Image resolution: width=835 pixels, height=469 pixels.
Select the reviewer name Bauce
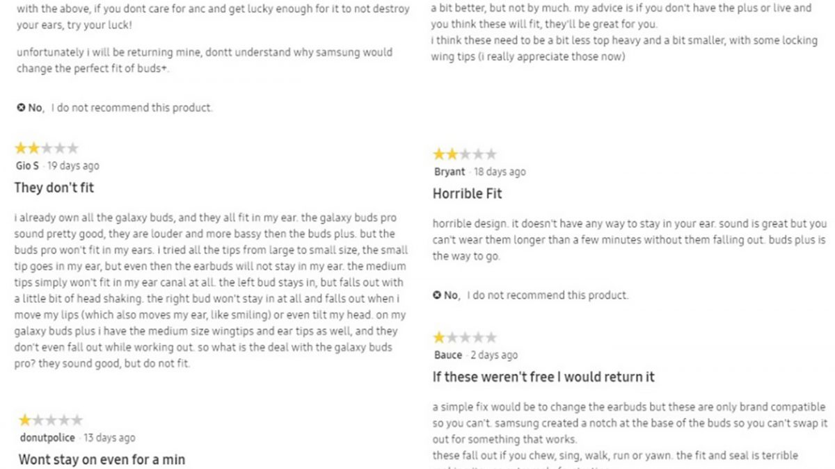[x=448, y=355]
